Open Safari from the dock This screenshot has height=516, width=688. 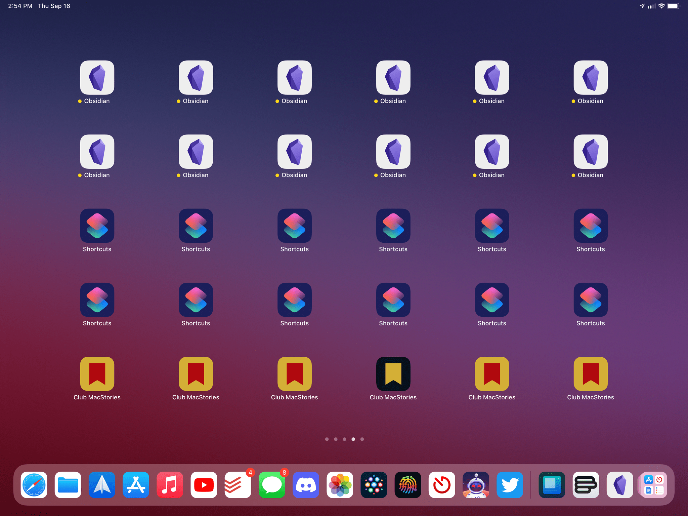(x=34, y=485)
